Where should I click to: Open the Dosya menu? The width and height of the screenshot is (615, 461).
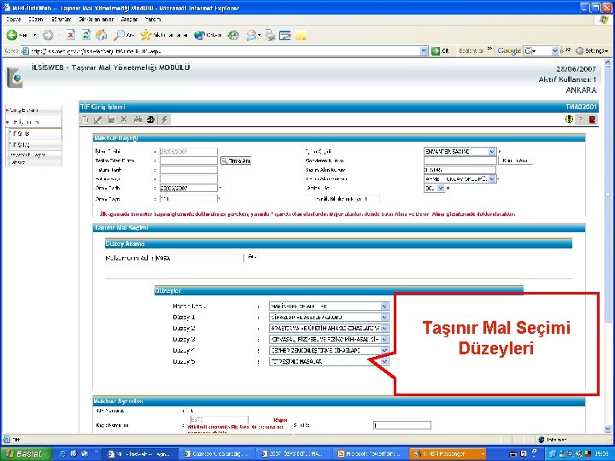(14, 19)
